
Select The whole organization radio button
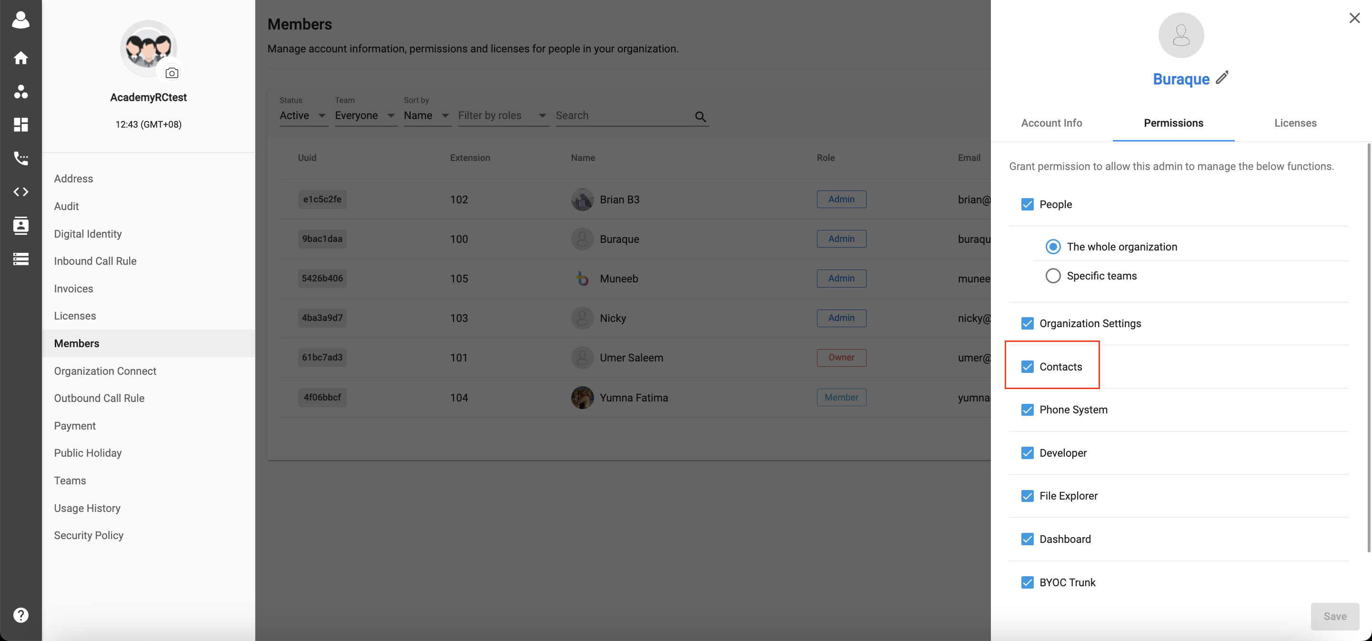pos(1052,247)
